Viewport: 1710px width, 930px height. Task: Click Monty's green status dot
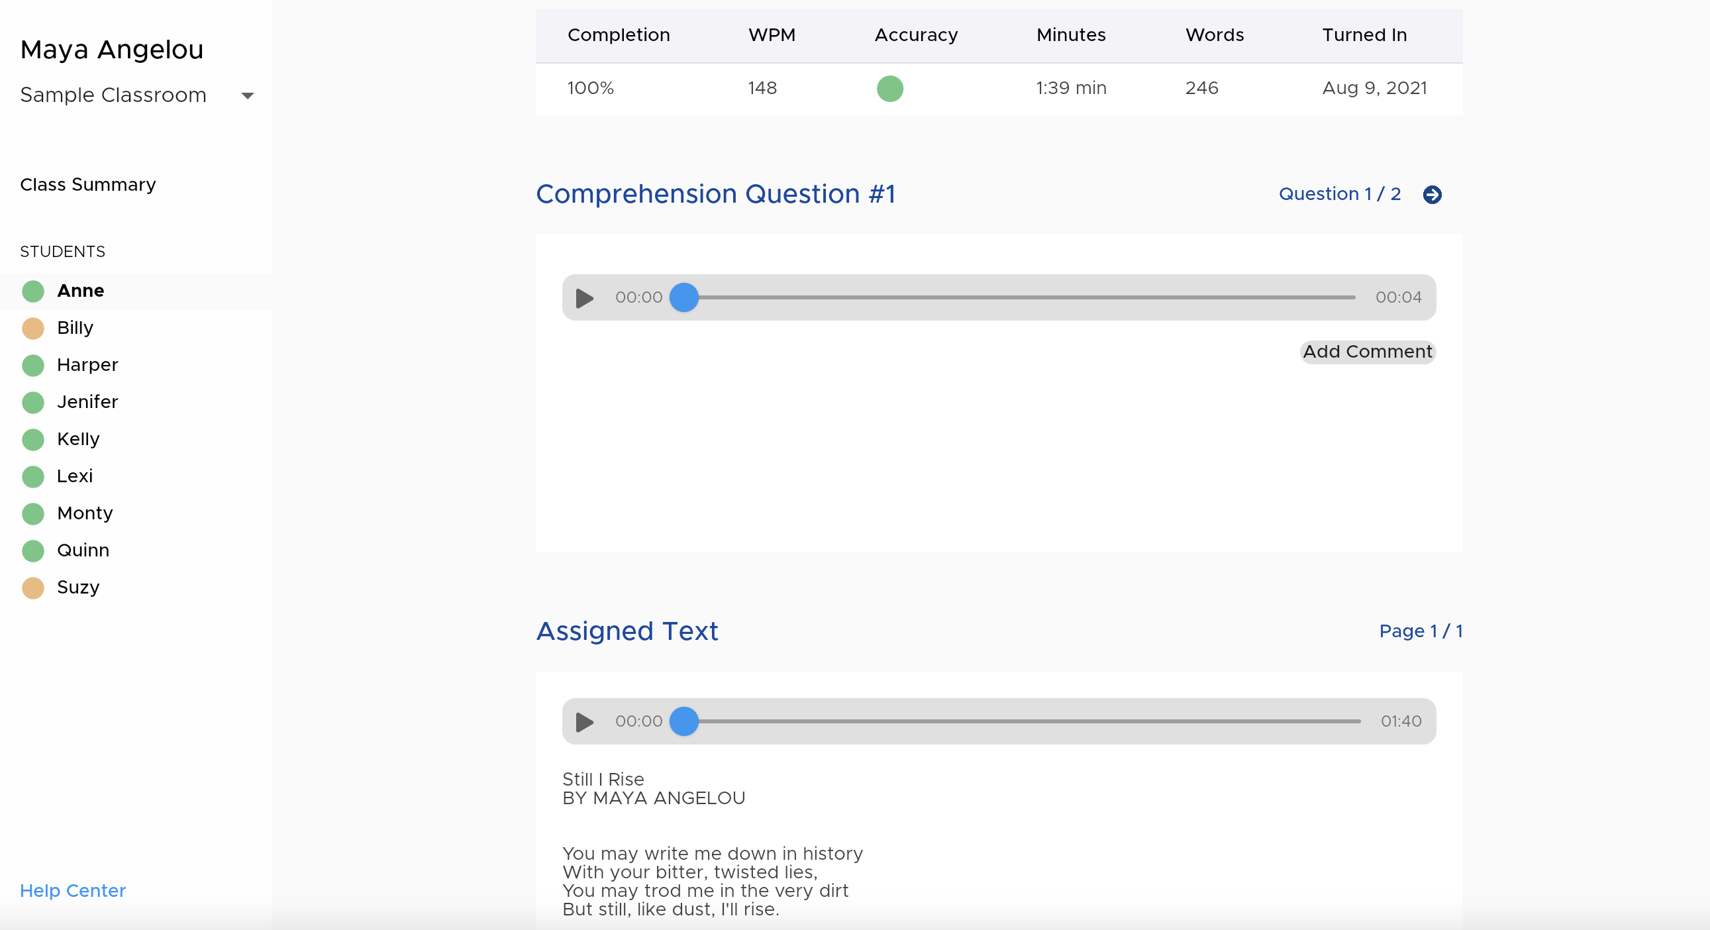pyautogui.click(x=33, y=514)
